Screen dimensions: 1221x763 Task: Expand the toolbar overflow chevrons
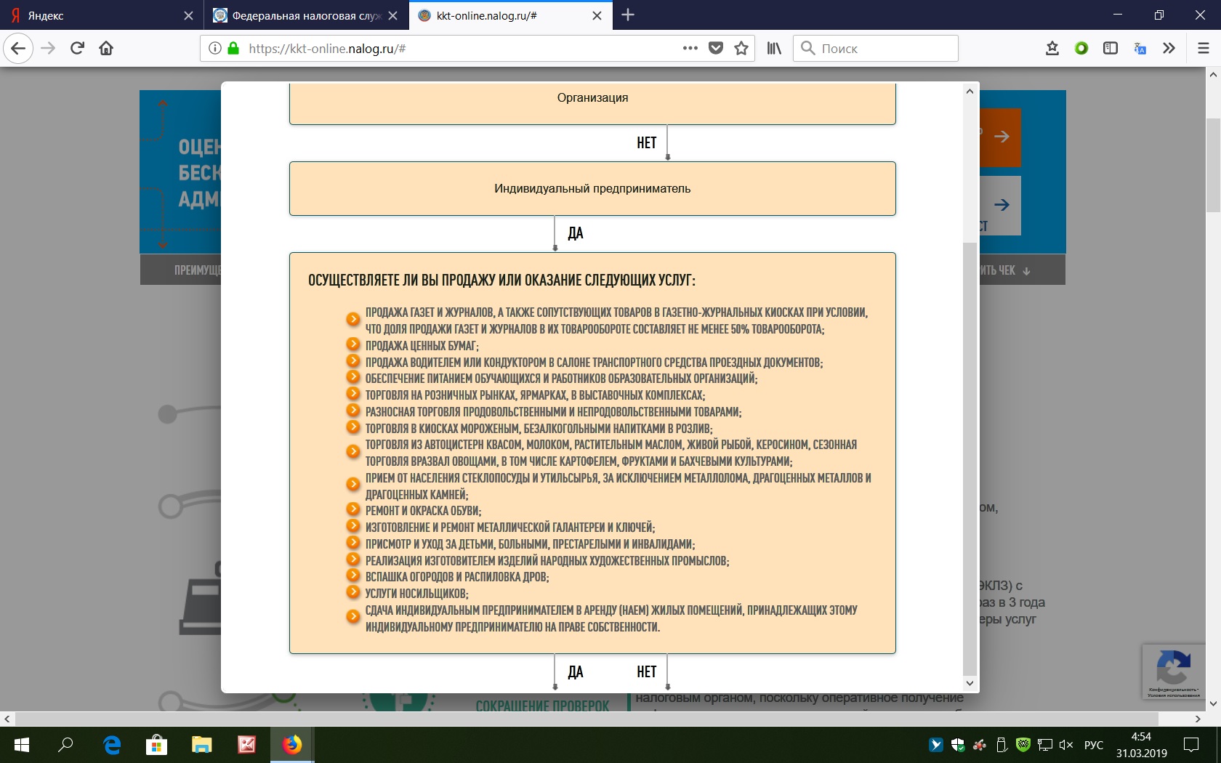[1169, 49]
